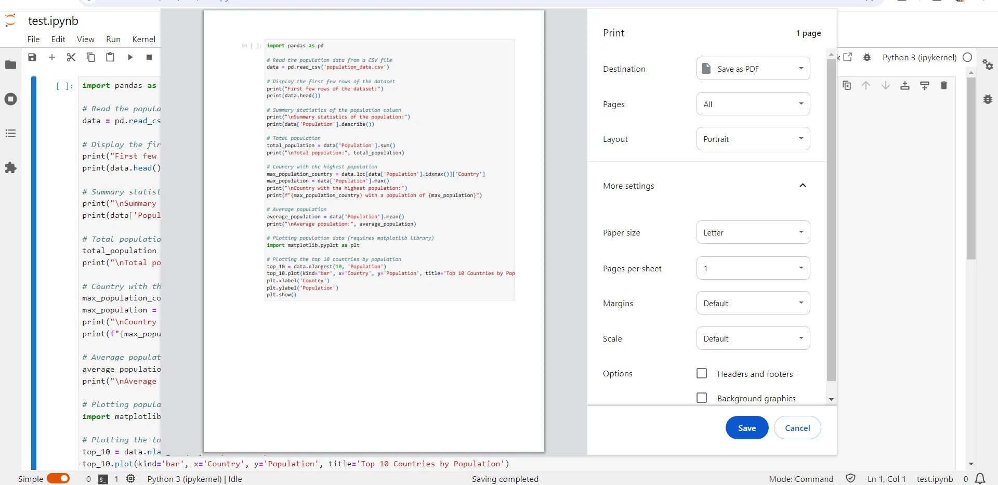This screenshot has height=485, width=998.
Task: Open the Edit menu
Action: (58, 39)
